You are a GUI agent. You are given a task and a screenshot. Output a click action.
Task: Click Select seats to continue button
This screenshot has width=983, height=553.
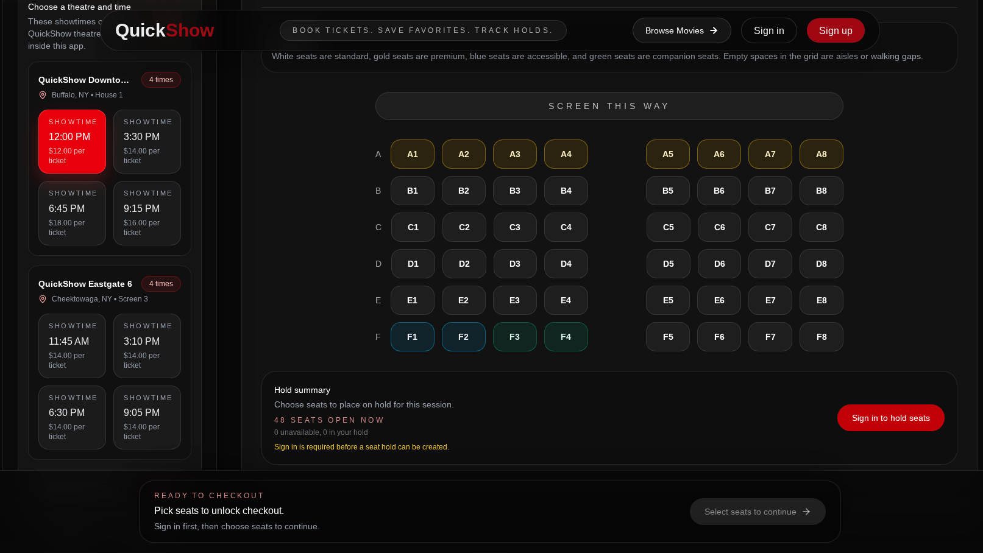point(758,512)
